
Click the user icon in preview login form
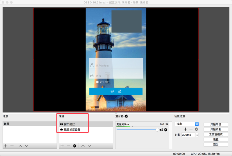coord(92,65)
